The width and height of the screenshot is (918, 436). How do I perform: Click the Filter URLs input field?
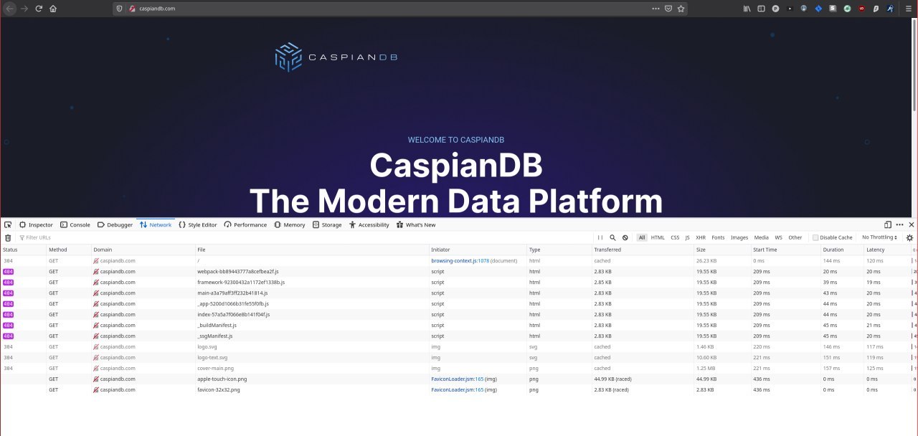[x=305, y=237]
